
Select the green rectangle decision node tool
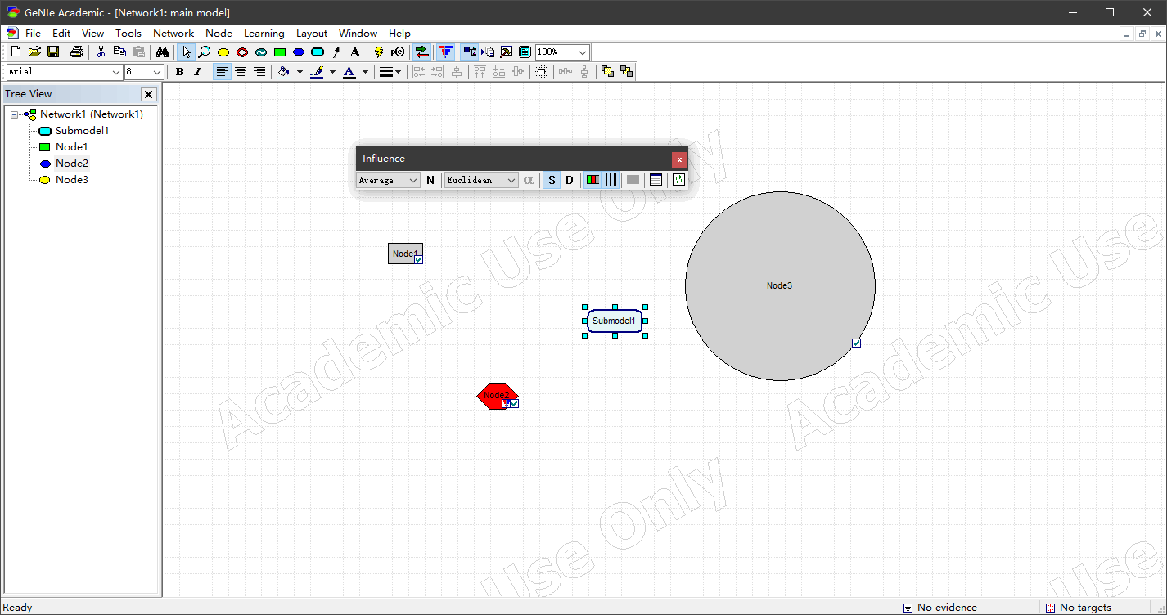(x=280, y=52)
